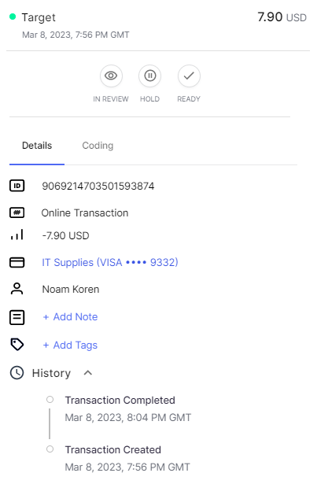Collapse the History section chevron
Screen dimensions: 317x484
88,373
